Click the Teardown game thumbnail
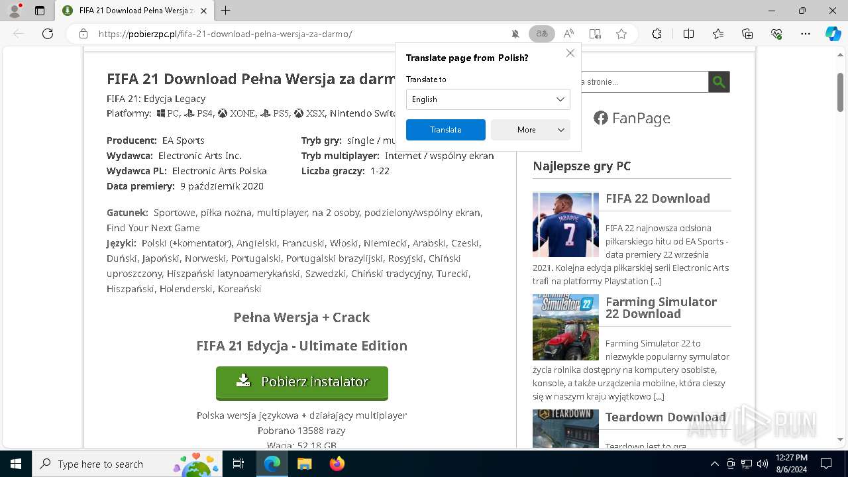 [566, 429]
